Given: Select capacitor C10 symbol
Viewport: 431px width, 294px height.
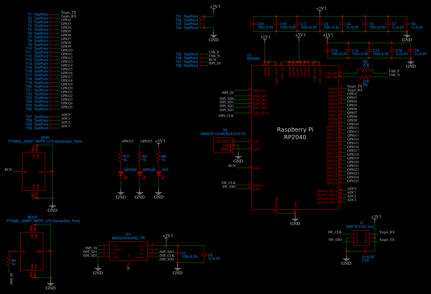Looking at the screenshot, I should (x=392, y=50).
